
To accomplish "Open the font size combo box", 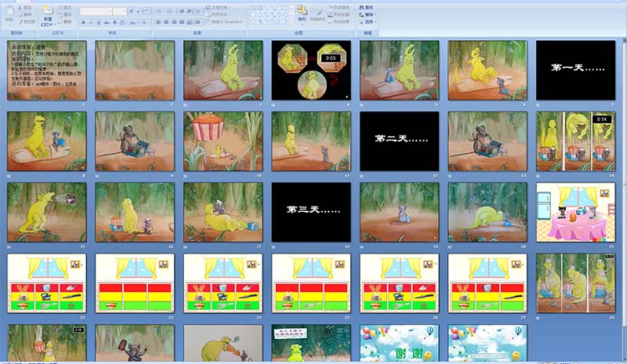I will (x=120, y=11).
